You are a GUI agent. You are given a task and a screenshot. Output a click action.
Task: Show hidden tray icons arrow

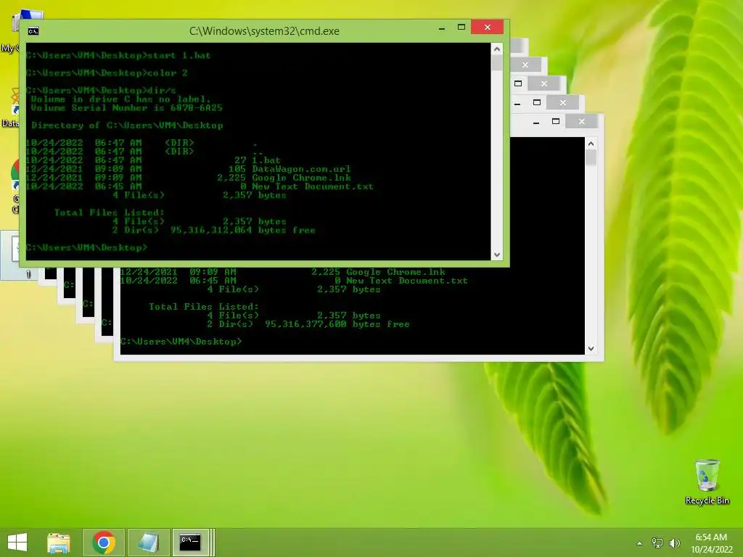pos(640,543)
